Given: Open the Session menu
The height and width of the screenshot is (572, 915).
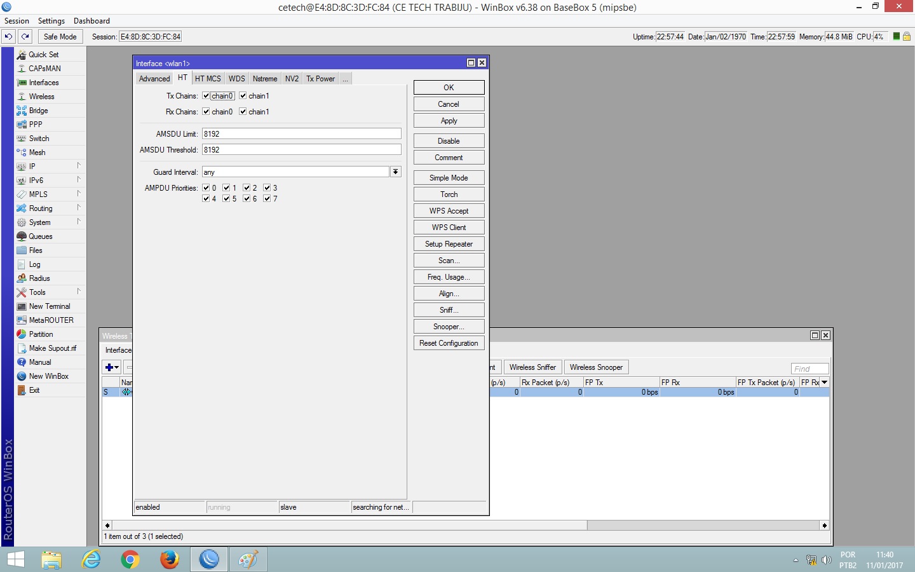Looking at the screenshot, I should coord(17,21).
